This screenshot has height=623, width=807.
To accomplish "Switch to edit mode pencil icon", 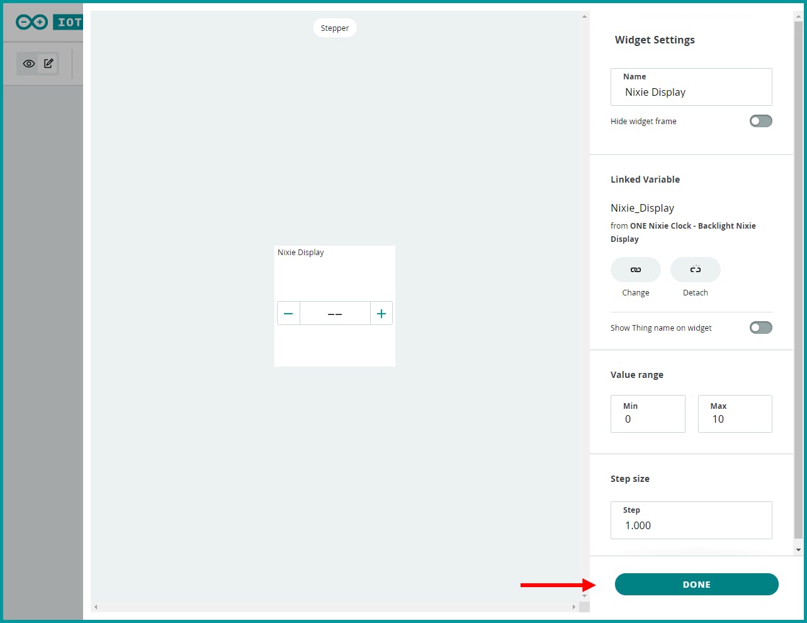I will [48, 63].
